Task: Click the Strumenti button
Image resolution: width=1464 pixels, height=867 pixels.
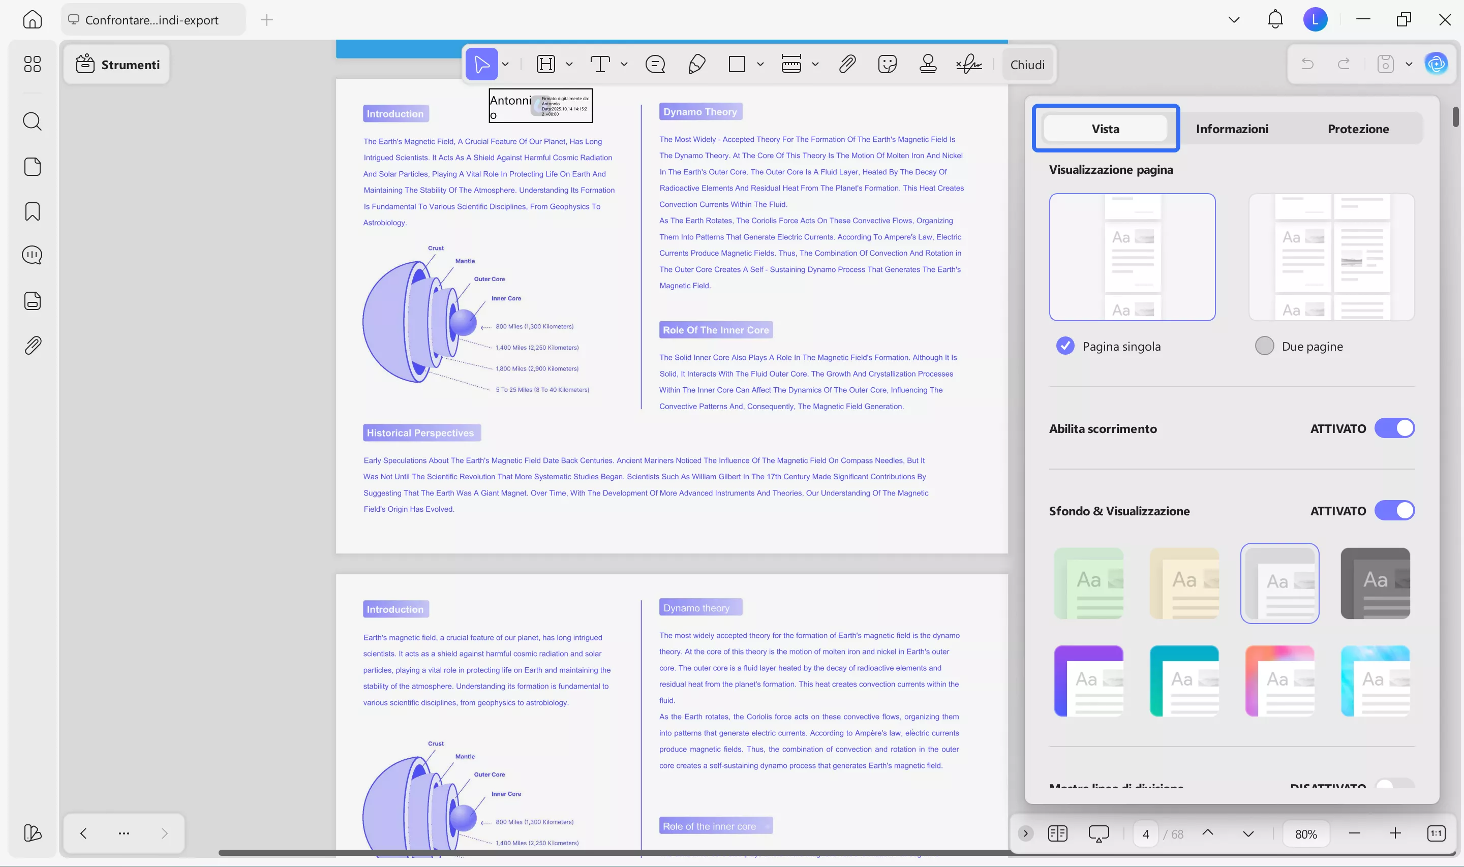Action: 117,64
